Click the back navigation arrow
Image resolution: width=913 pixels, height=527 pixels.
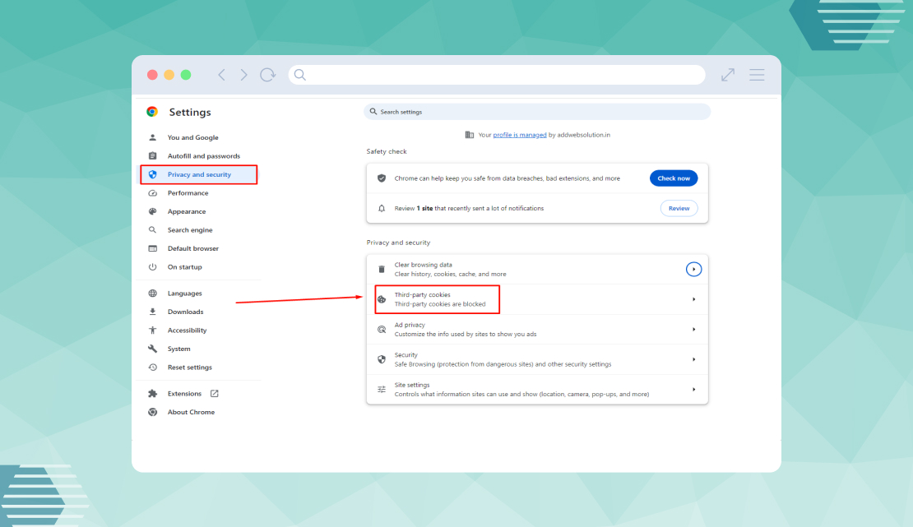click(x=221, y=74)
